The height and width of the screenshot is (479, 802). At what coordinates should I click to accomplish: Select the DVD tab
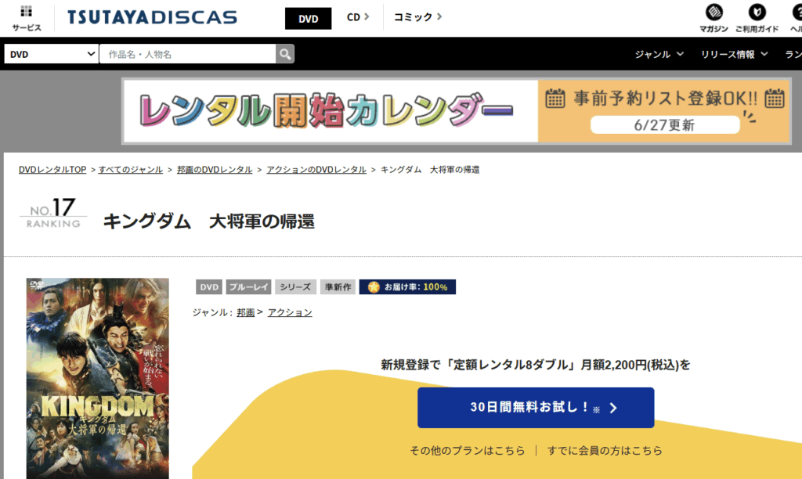[x=308, y=19]
